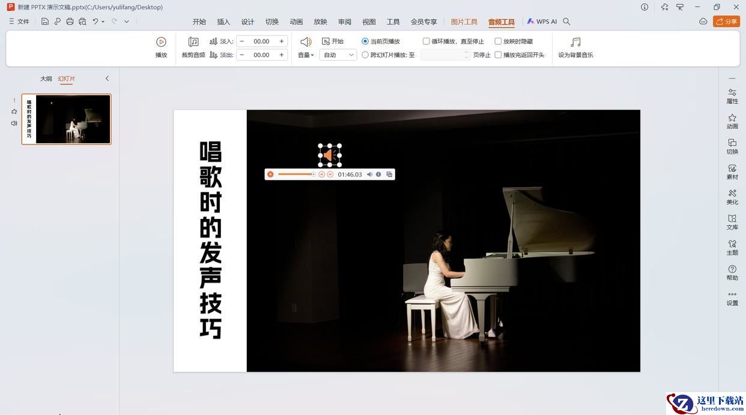Click the volume speaker icon in ribbon
The height and width of the screenshot is (415, 746).
pos(306,42)
